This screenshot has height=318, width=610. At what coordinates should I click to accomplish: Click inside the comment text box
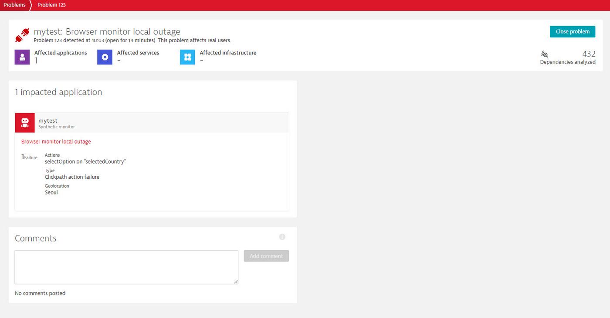[x=126, y=266]
